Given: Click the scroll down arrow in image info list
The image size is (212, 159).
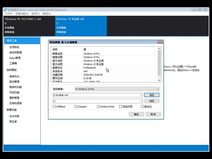Looking at the screenshot, I should click(159, 80).
